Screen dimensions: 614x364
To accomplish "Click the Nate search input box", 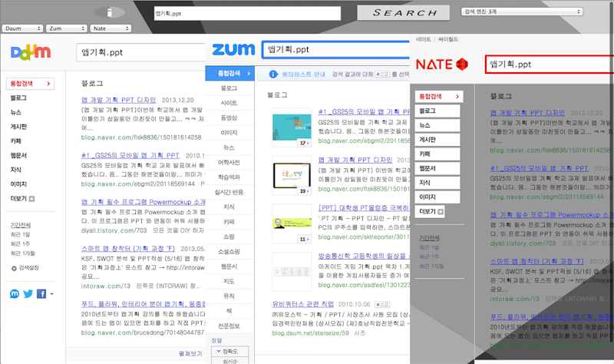I will (x=550, y=65).
